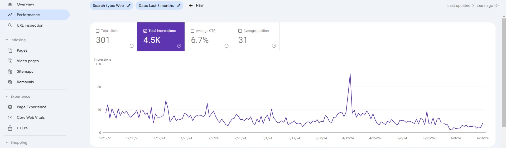Viewport: 506px width, 148px height.
Task: Toggle the Total clicks checkbox
Action: (98, 31)
